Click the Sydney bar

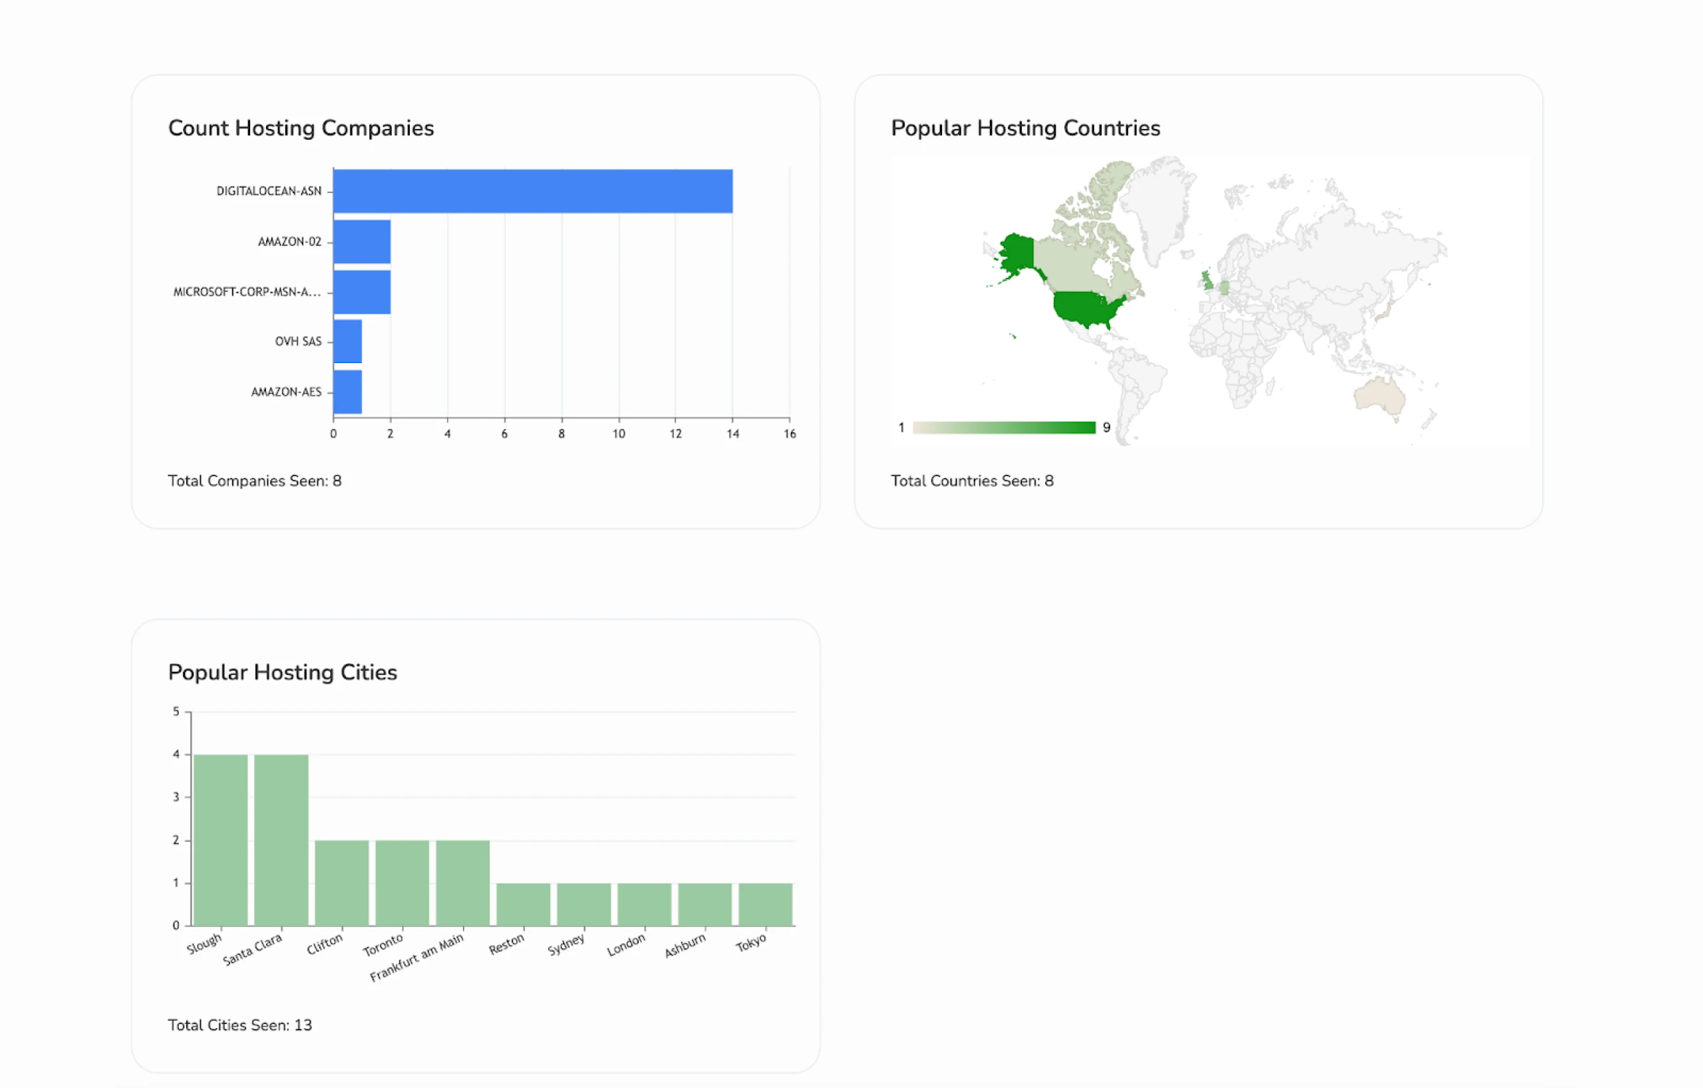(x=584, y=904)
